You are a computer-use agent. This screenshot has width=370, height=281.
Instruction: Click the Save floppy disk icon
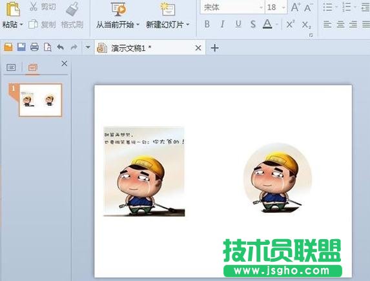[x=21, y=47]
